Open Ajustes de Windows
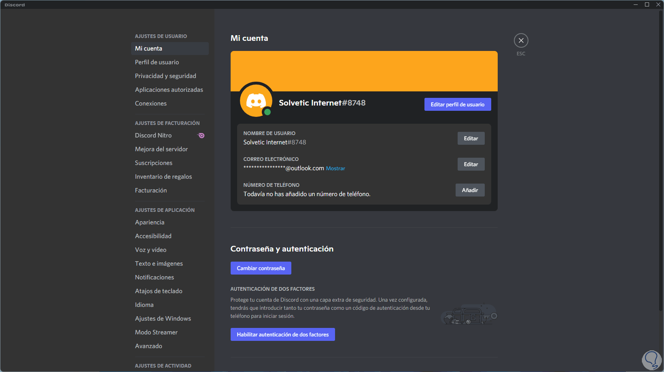Image resolution: width=664 pixels, height=372 pixels. (x=170, y=319)
